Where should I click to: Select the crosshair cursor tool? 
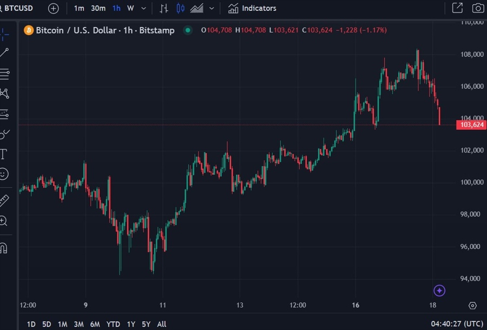pyautogui.click(x=4, y=34)
